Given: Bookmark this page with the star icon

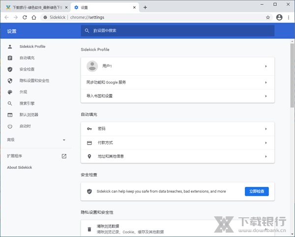Looking at the screenshot, I should 268,17.
